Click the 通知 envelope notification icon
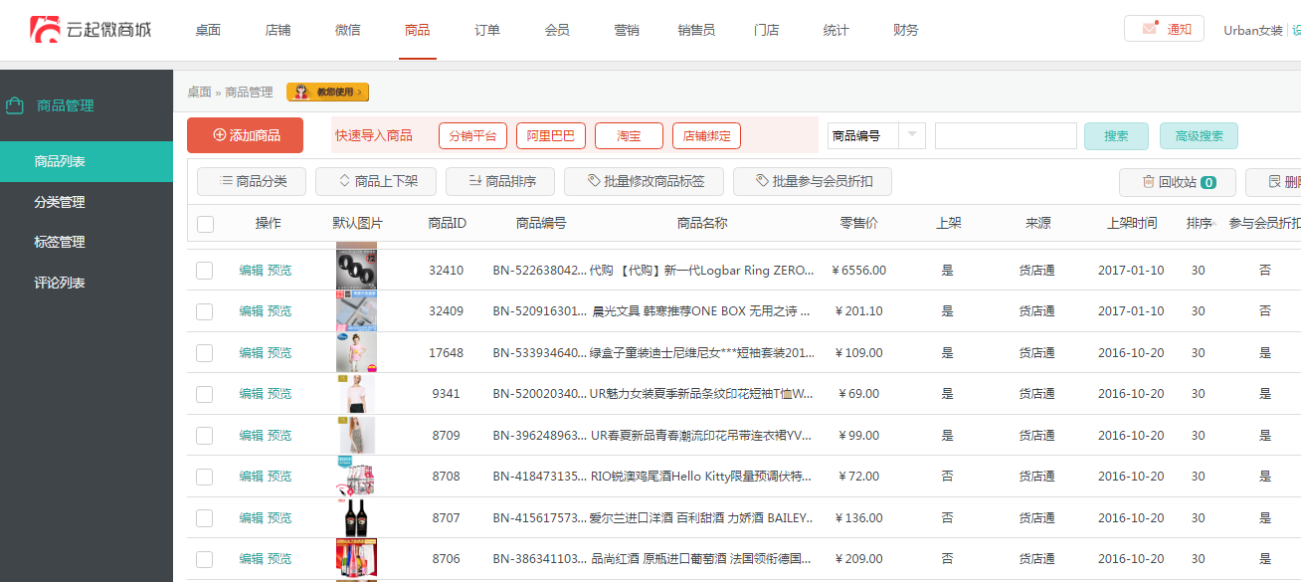This screenshot has width=1301, height=582. (1150, 29)
